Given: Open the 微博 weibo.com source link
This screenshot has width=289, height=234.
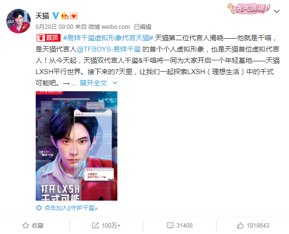Looking at the screenshot, I should (x=109, y=27).
